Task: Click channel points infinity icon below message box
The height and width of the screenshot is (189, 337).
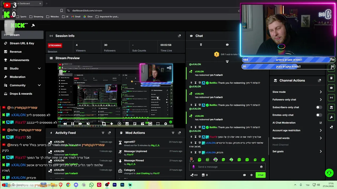Action: pos(194,175)
